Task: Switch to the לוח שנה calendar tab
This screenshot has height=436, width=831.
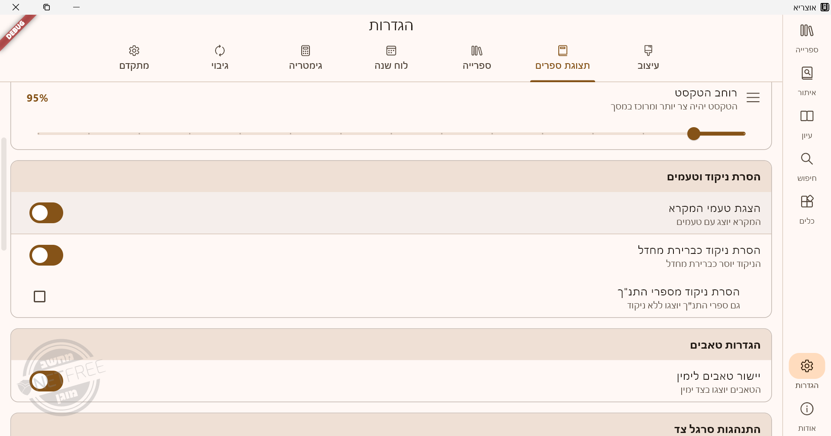Action: tap(391, 58)
